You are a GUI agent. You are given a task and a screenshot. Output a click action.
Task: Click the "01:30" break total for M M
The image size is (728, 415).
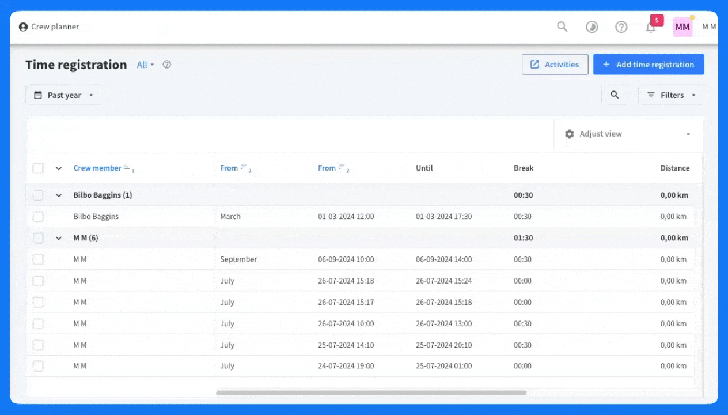pyautogui.click(x=524, y=238)
